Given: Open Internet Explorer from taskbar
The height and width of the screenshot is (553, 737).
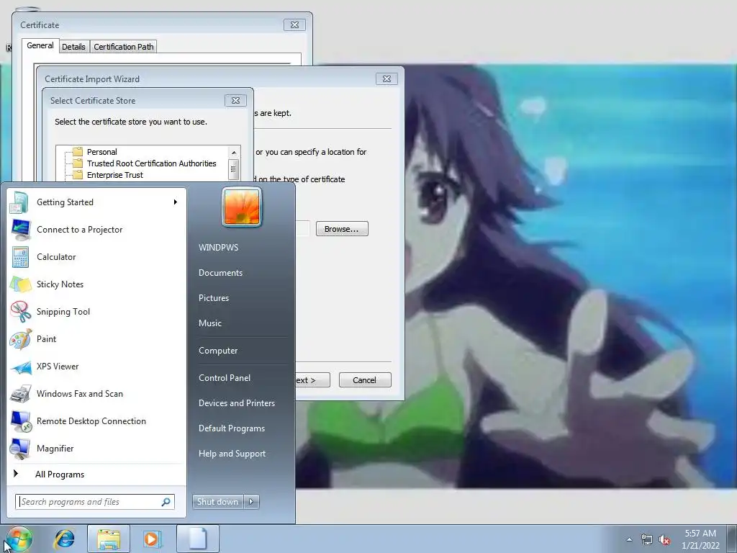Looking at the screenshot, I should point(64,539).
